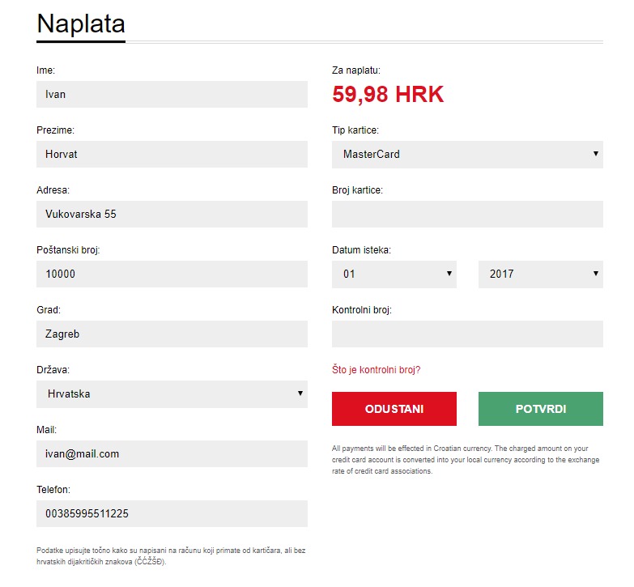The height and width of the screenshot is (587, 634).
Task: Focus the Prezime field containing Horvat
Action: pyautogui.click(x=172, y=155)
